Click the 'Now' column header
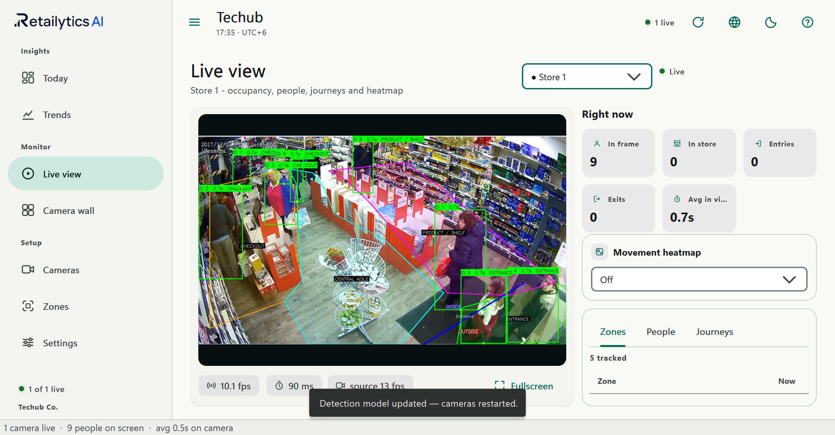 click(787, 381)
